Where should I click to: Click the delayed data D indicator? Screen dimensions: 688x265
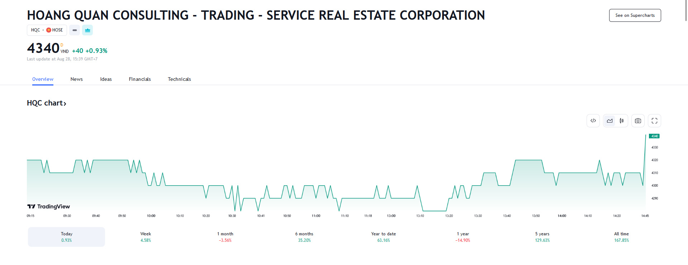coord(62,45)
